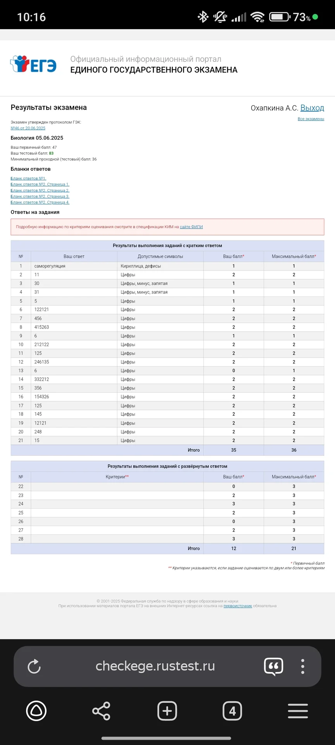
Task: Tap the battery indicator icon
Action: pyautogui.click(x=280, y=17)
